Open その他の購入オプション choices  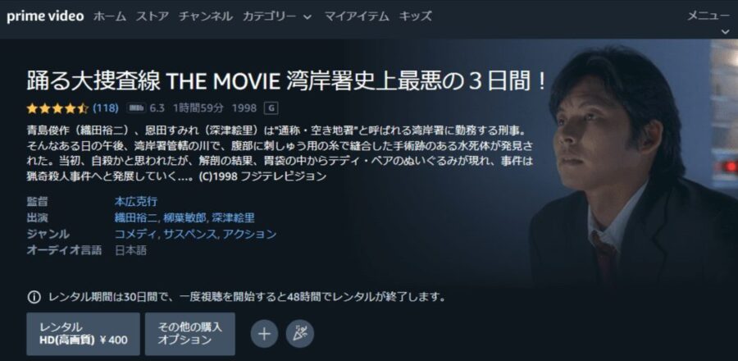[x=189, y=334]
